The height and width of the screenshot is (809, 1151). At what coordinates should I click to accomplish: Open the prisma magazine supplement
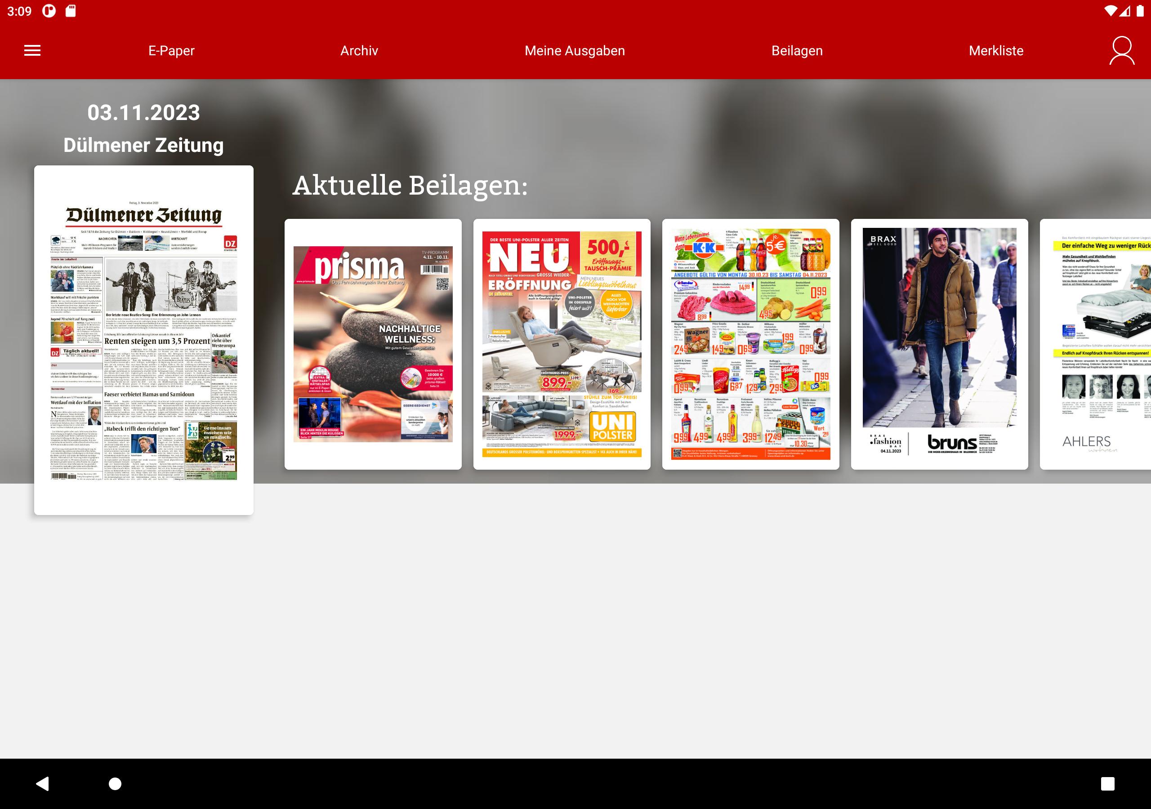tap(373, 344)
